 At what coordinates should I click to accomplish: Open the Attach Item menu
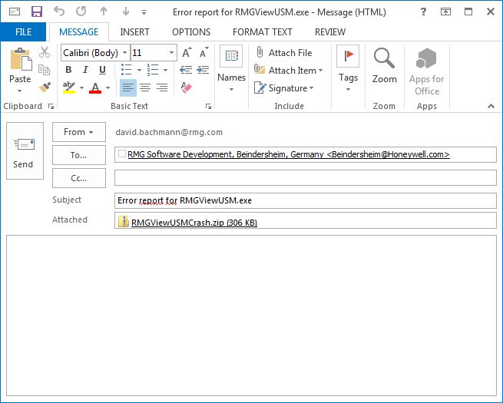[x=289, y=70]
